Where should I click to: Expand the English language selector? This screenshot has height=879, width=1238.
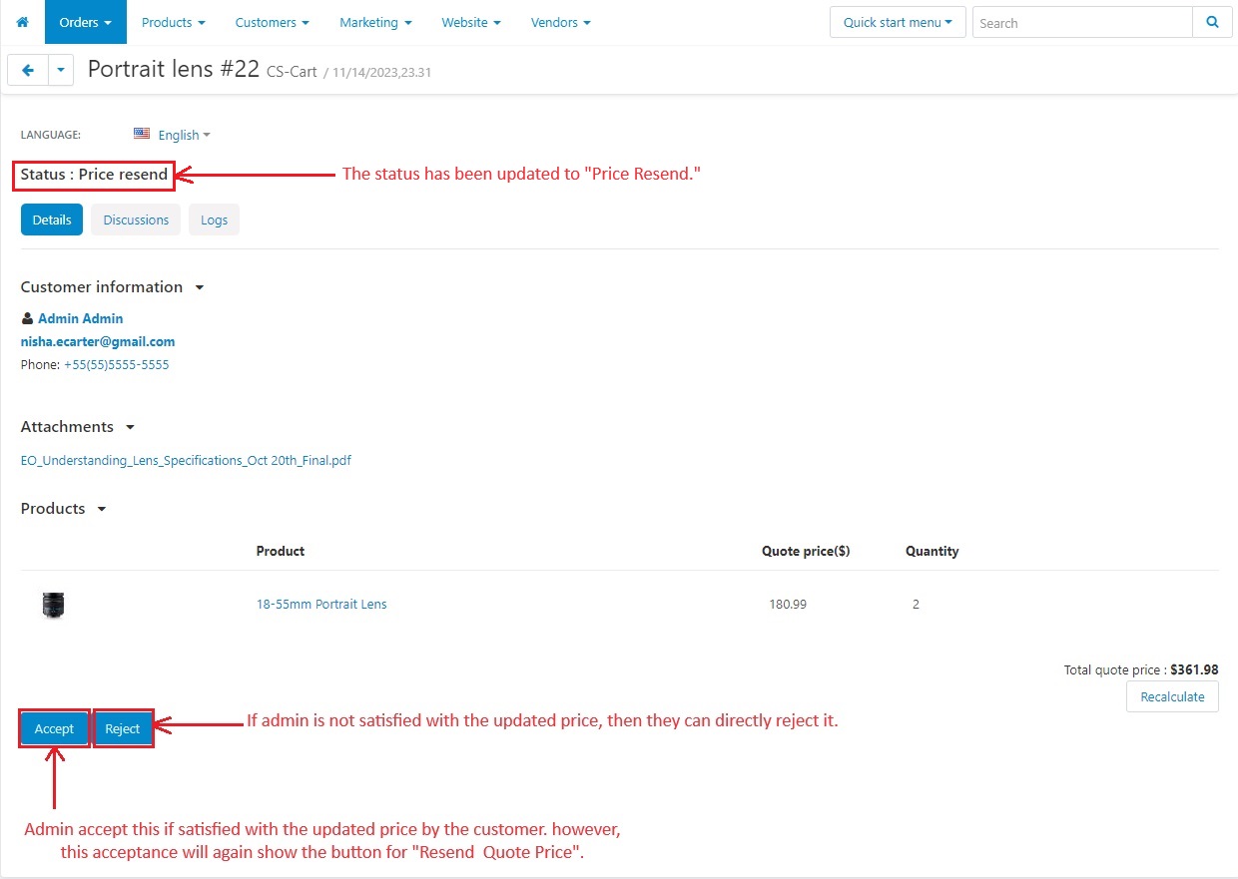point(184,135)
